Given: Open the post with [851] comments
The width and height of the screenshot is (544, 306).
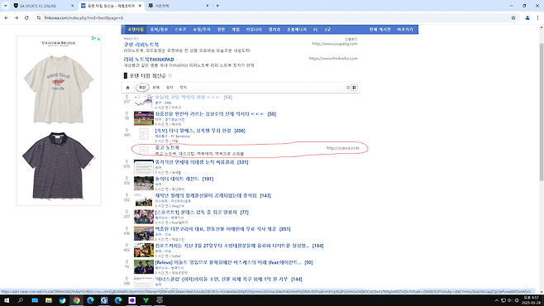Looking at the screenshot, I should [222, 229].
